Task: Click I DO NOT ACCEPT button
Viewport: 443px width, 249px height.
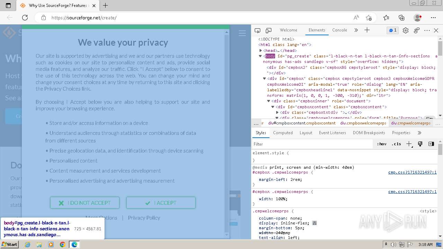Action: [85, 203]
